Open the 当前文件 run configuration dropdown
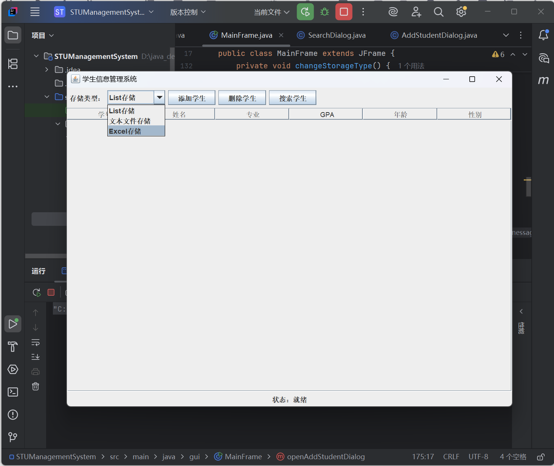The image size is (554, 466). (x=272, y=12)
